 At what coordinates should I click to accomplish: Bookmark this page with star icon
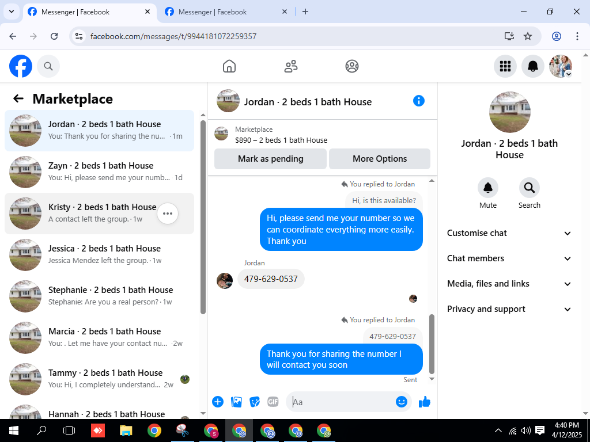pos(528,36)
